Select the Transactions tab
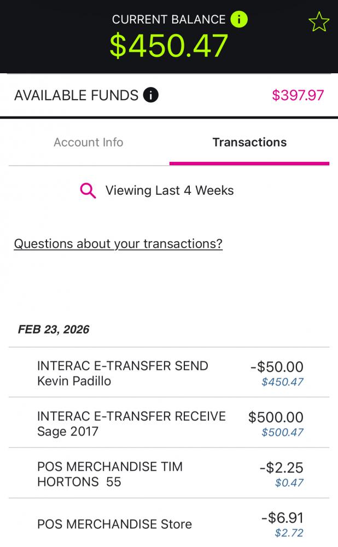The image size is (338, 547). (249, 142)
